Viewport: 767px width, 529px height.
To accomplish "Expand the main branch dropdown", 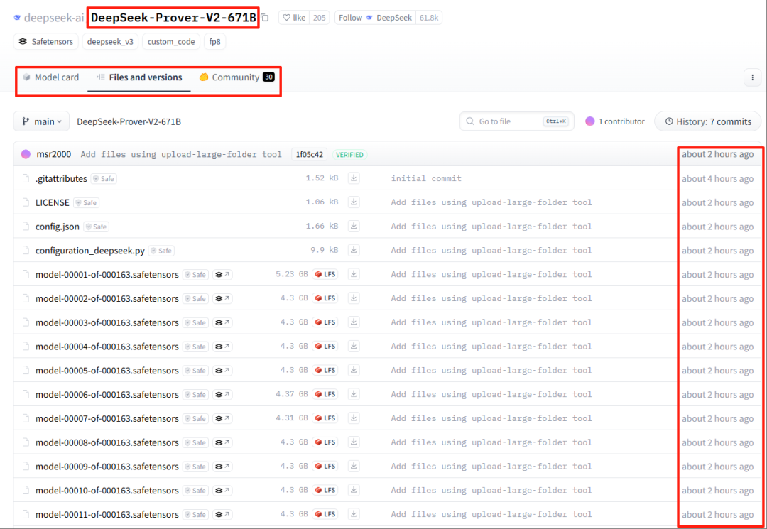I will 42,121.
